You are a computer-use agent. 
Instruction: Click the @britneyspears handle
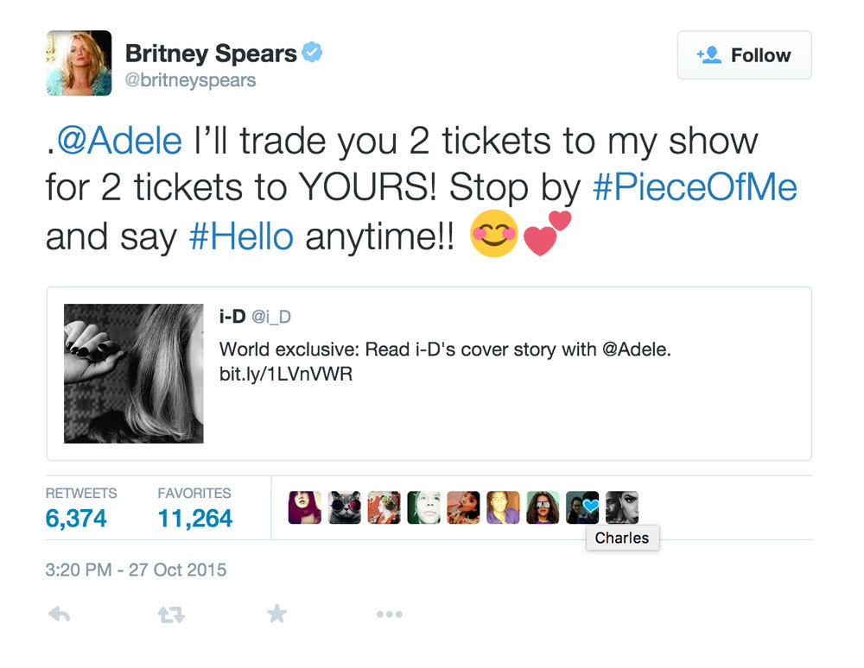[x=191, y=80]
